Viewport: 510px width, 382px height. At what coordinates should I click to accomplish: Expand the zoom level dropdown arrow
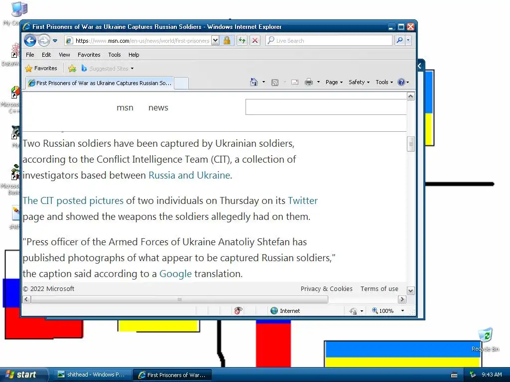pyautogui.click(x=402, y=310)
